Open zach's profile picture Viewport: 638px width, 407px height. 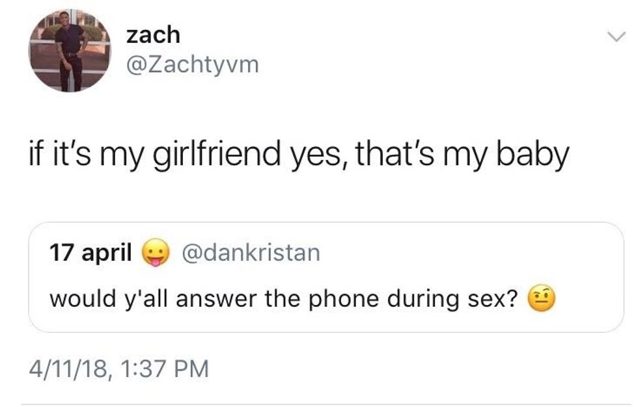tap(70, 51)
